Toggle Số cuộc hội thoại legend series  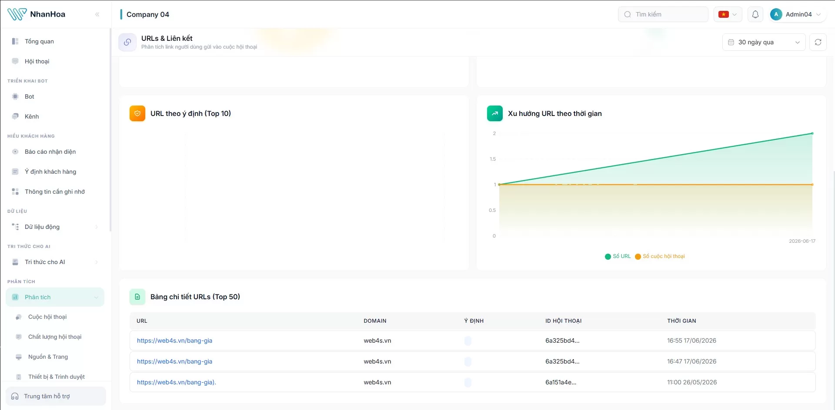click(660, 256)
